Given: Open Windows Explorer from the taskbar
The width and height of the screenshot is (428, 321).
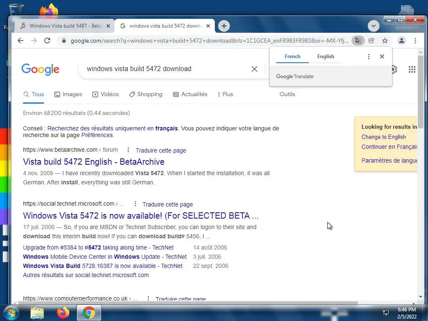Looking at the screenshot, I should click(37, 313).
